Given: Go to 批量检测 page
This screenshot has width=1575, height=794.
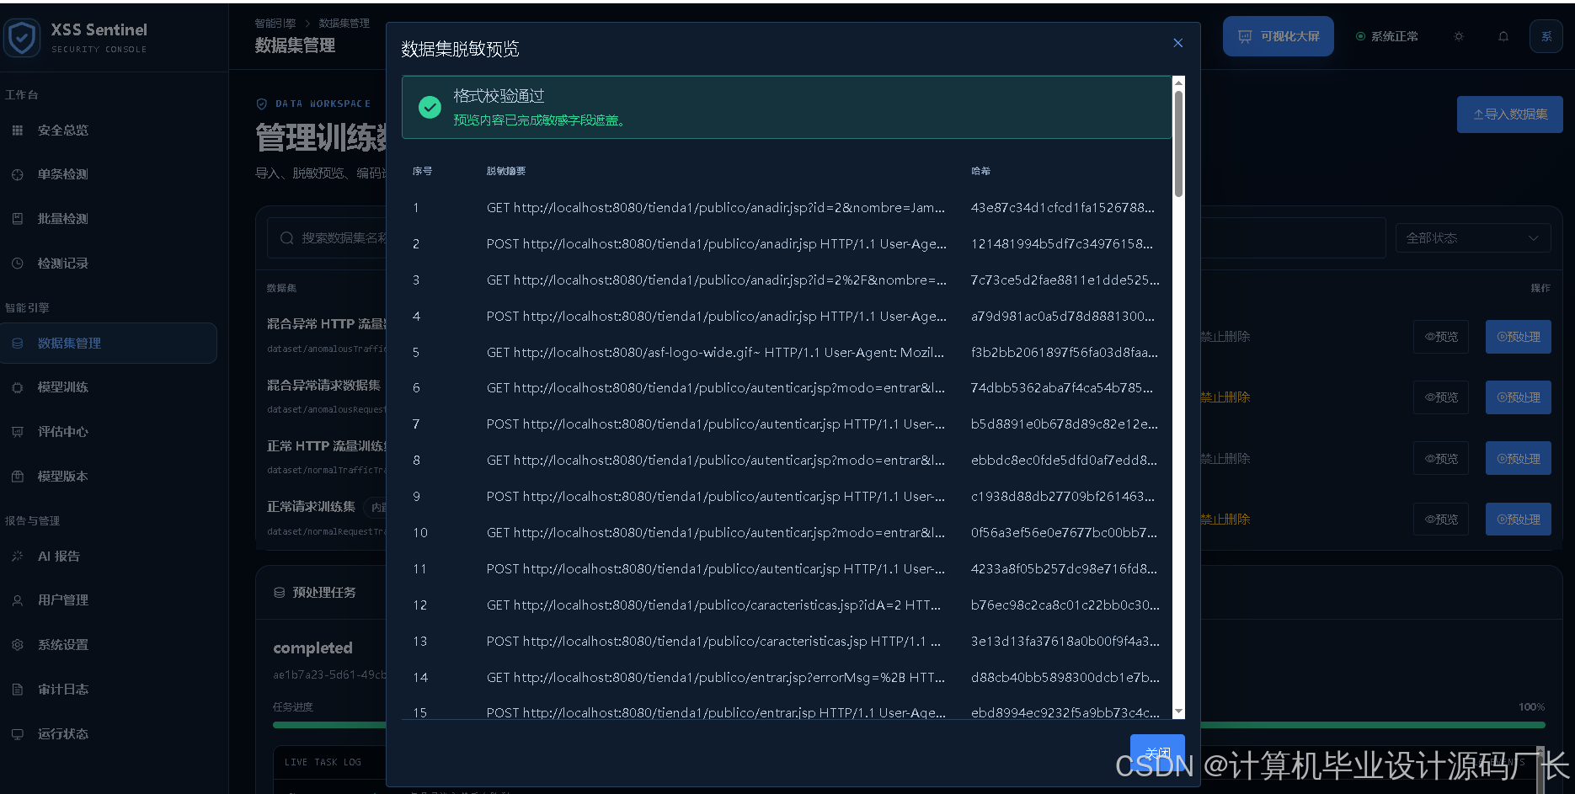Looking at the screenshot, I should [x=63, y=219].
